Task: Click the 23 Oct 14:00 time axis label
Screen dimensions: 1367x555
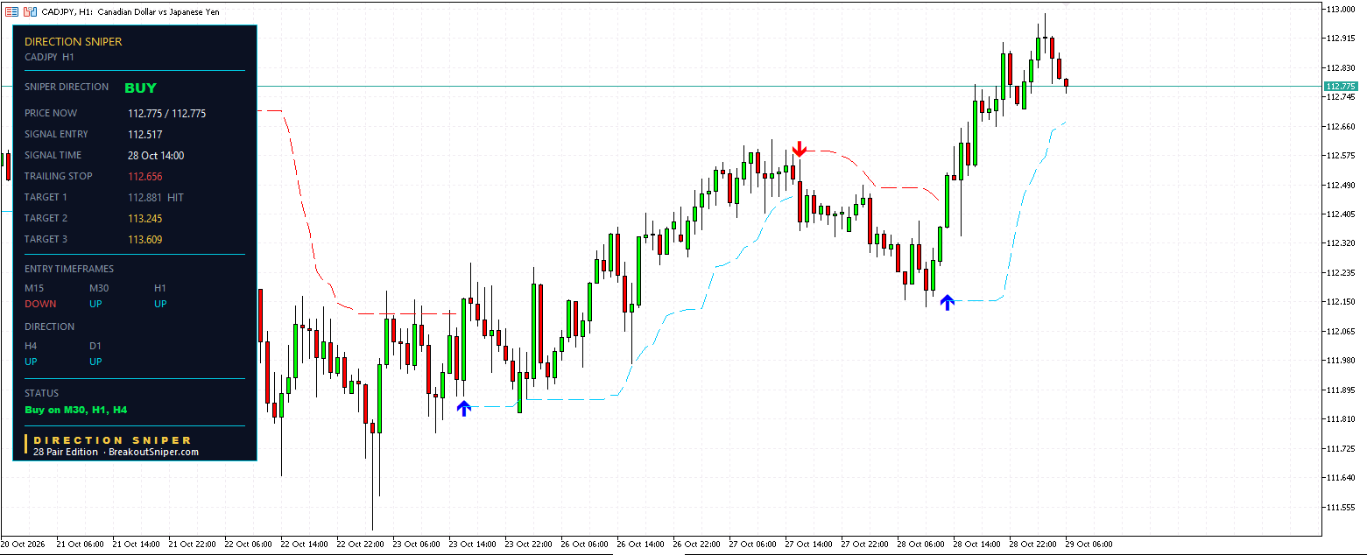Action: pyautogui.click(x=473, y=544)
